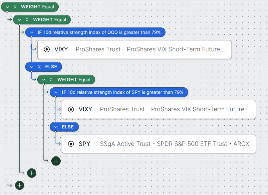Open the QQQ greater than 79% condition text
Image resolution: width=268 pixels, height=195 pixels.
click(102, 32)
